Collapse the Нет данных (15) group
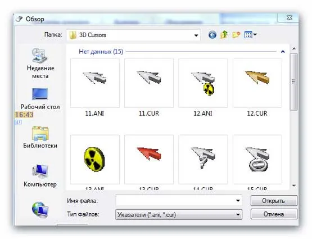 coord(283,52)
